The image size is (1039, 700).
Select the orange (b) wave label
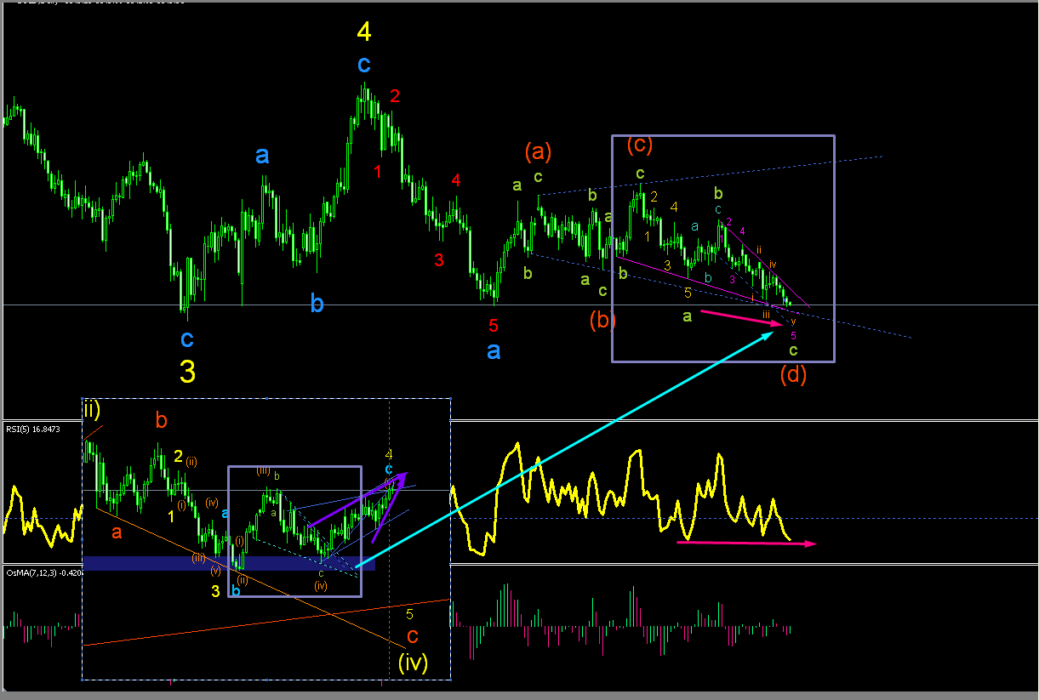[x=603, y=320]
